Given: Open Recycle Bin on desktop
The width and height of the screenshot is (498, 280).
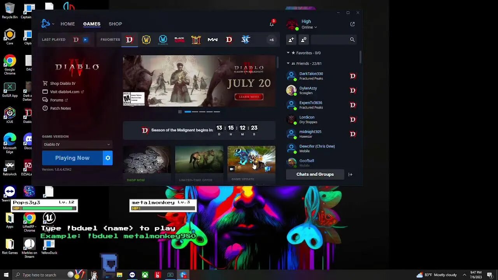Looking at the screenshot, I should (x=10, y=11).
